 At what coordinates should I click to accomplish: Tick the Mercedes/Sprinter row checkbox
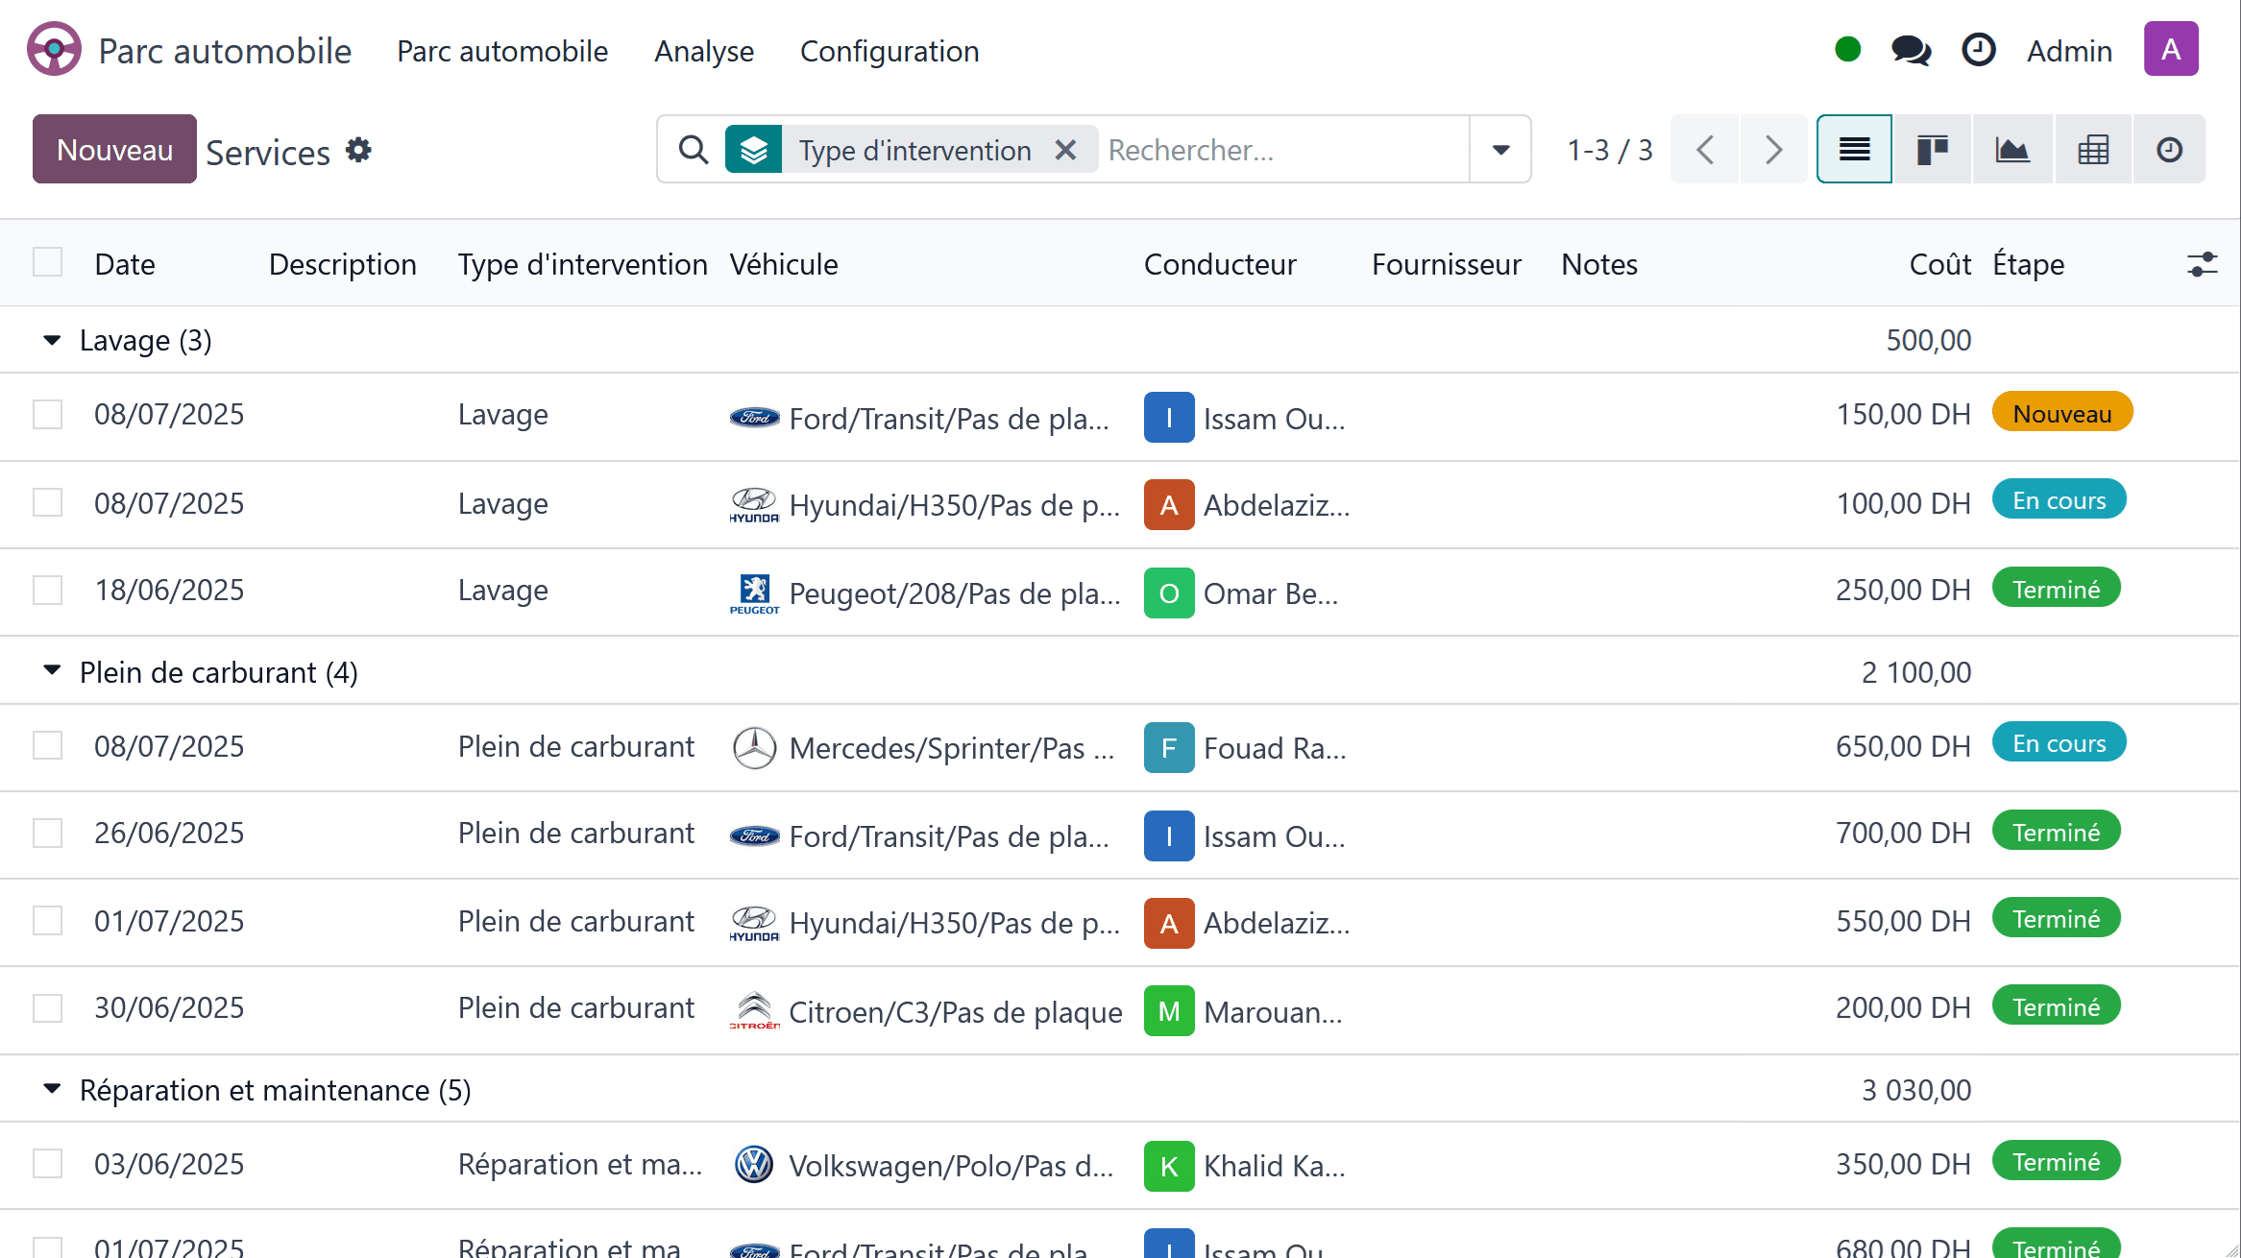pos(47,745)
